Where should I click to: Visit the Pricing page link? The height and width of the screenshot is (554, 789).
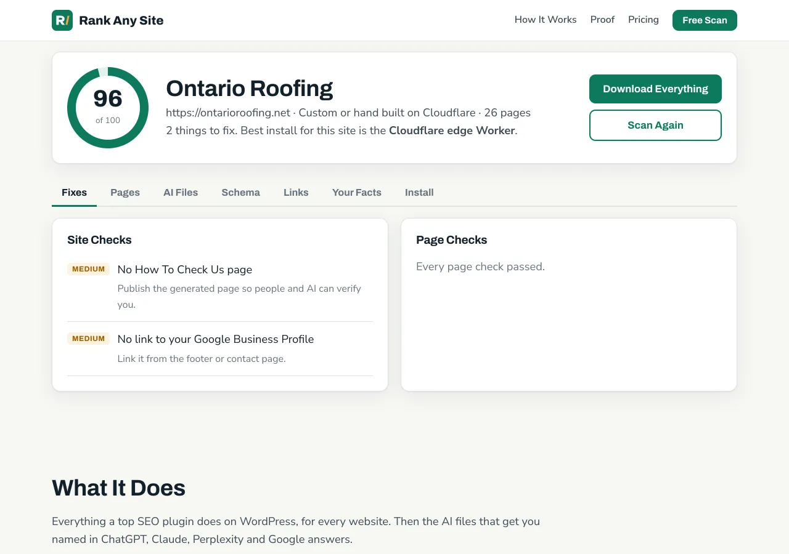point(644,20)
